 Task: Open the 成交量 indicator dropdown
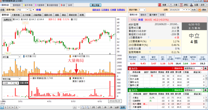click(11, 57)
